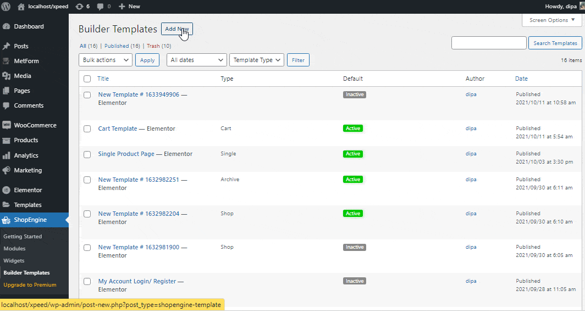Click Inactive badge for New Template # 1633949906
The image size is (585, 313).
[x=355, y=94]
